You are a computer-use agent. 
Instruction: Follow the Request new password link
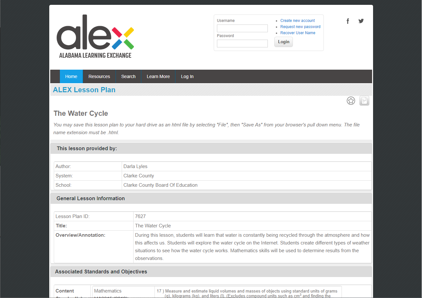[300, 27]
